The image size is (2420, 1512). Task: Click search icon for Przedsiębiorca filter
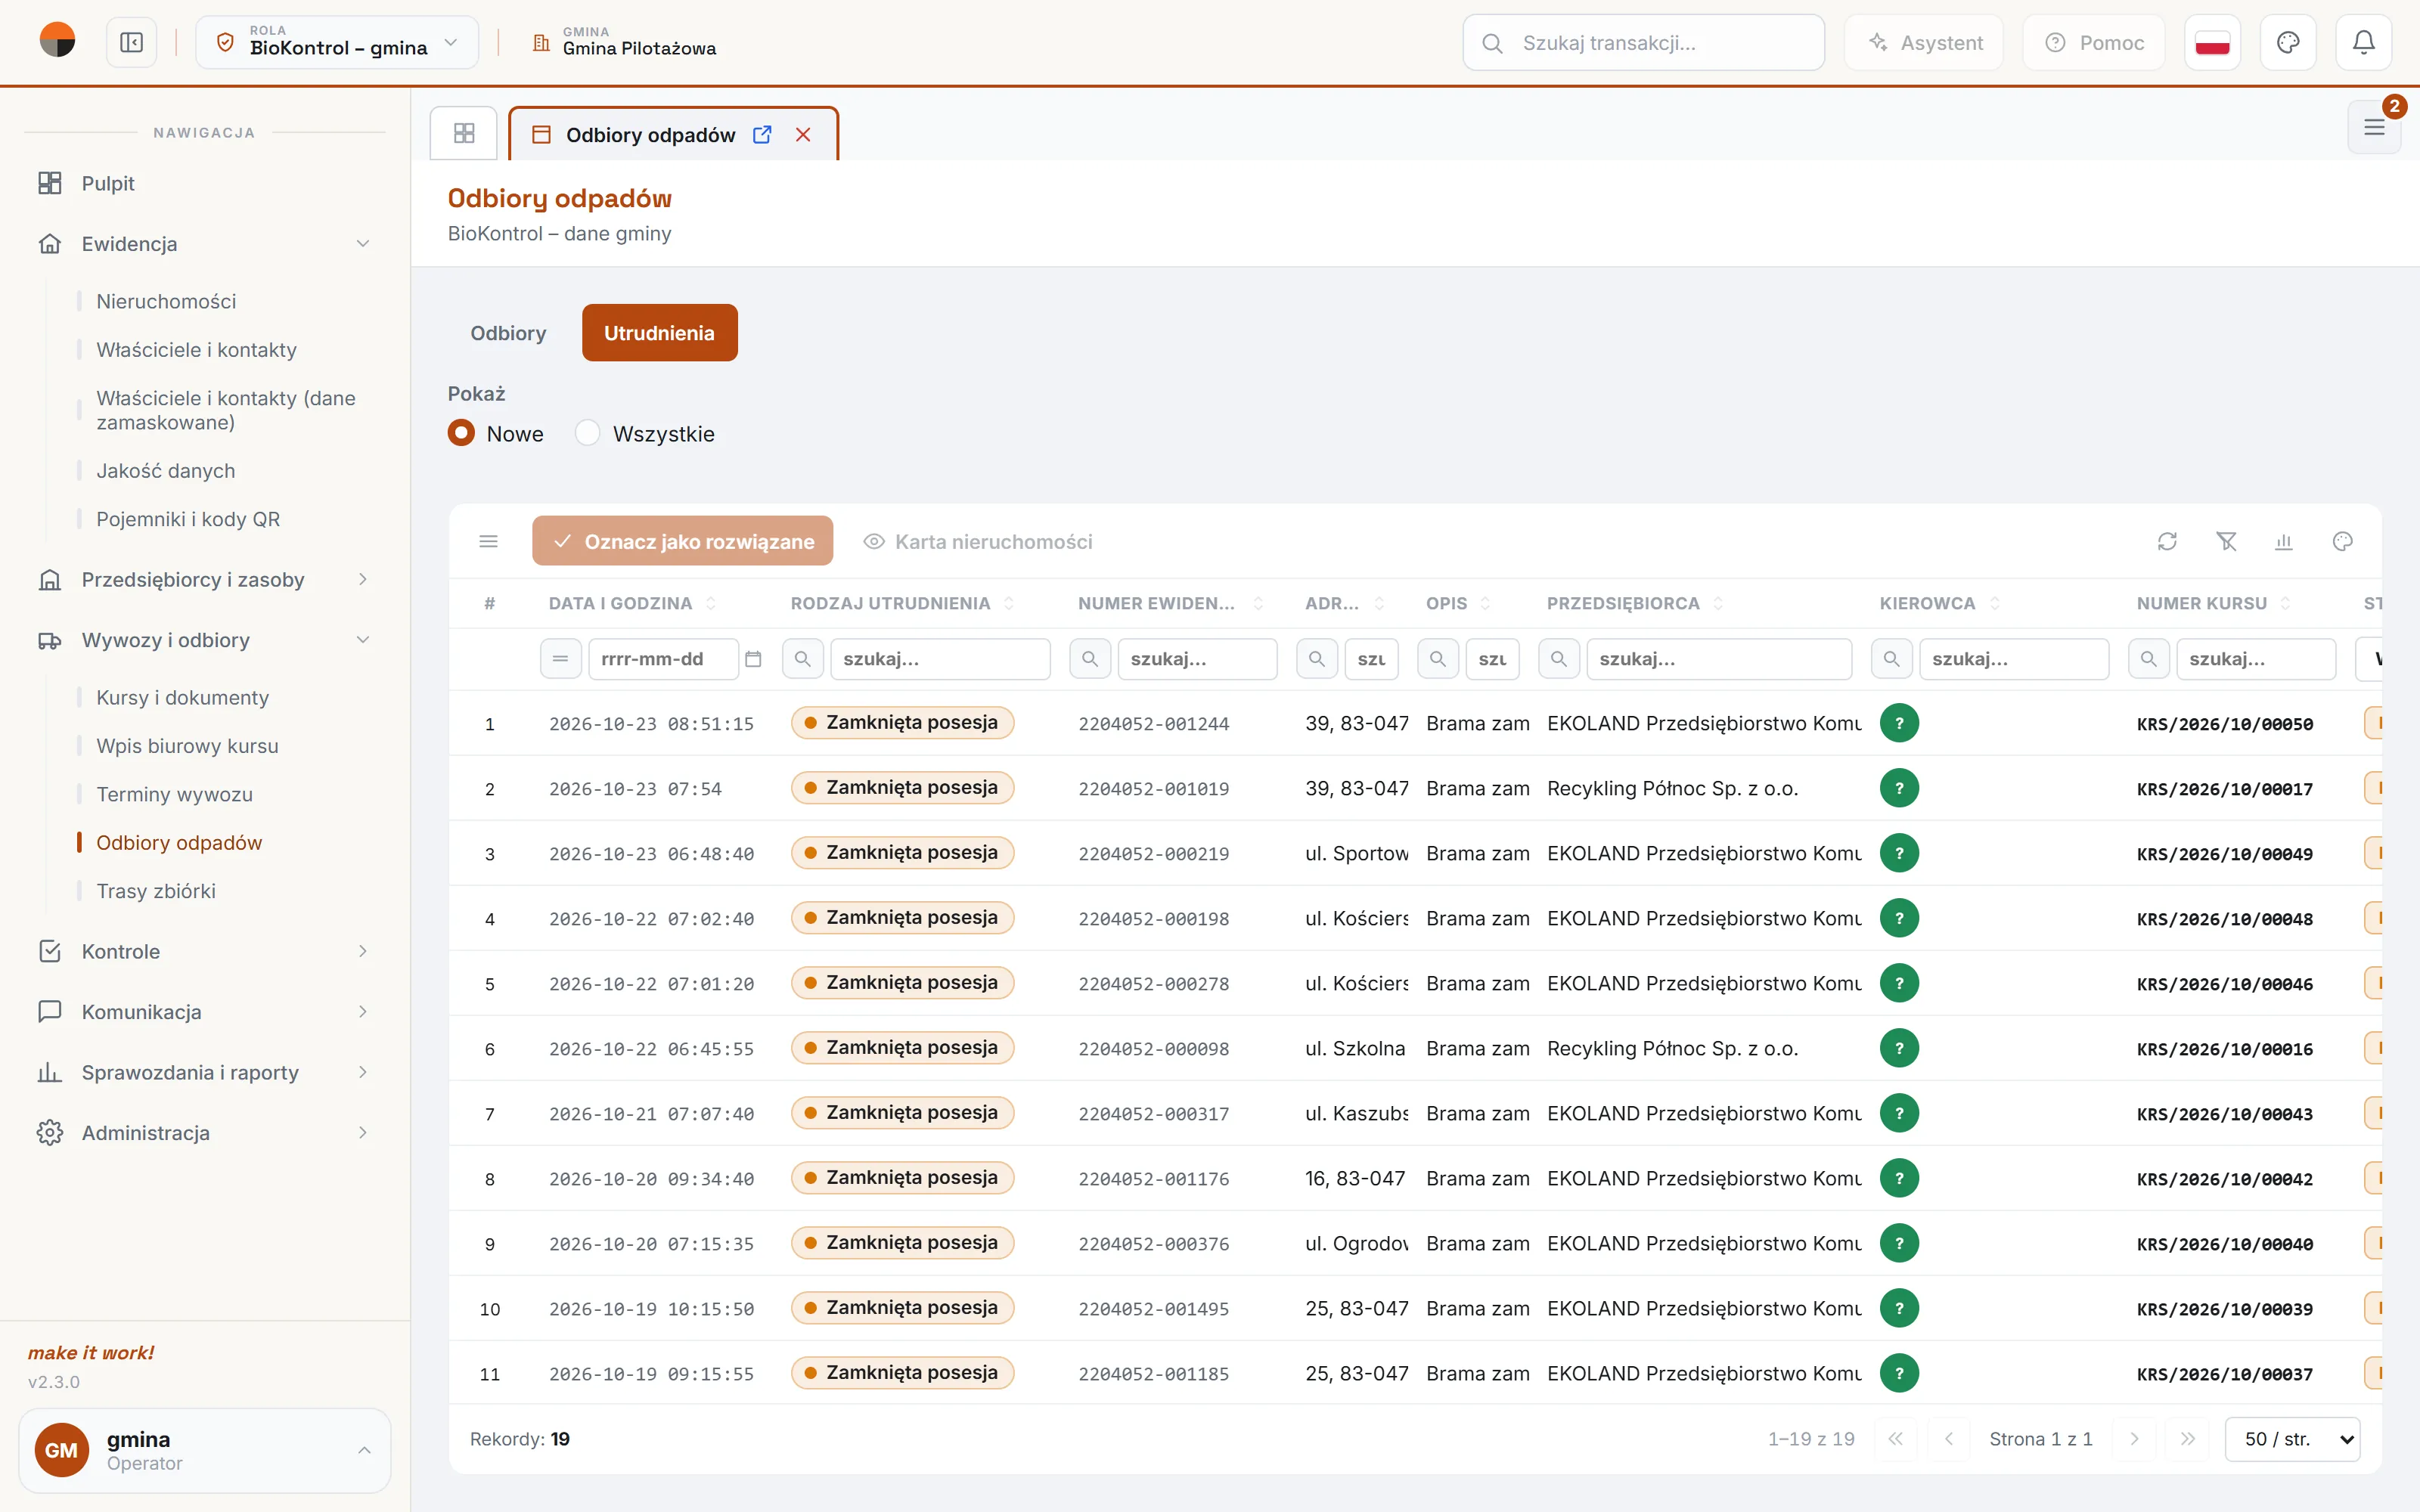[x=1559, y=659]
